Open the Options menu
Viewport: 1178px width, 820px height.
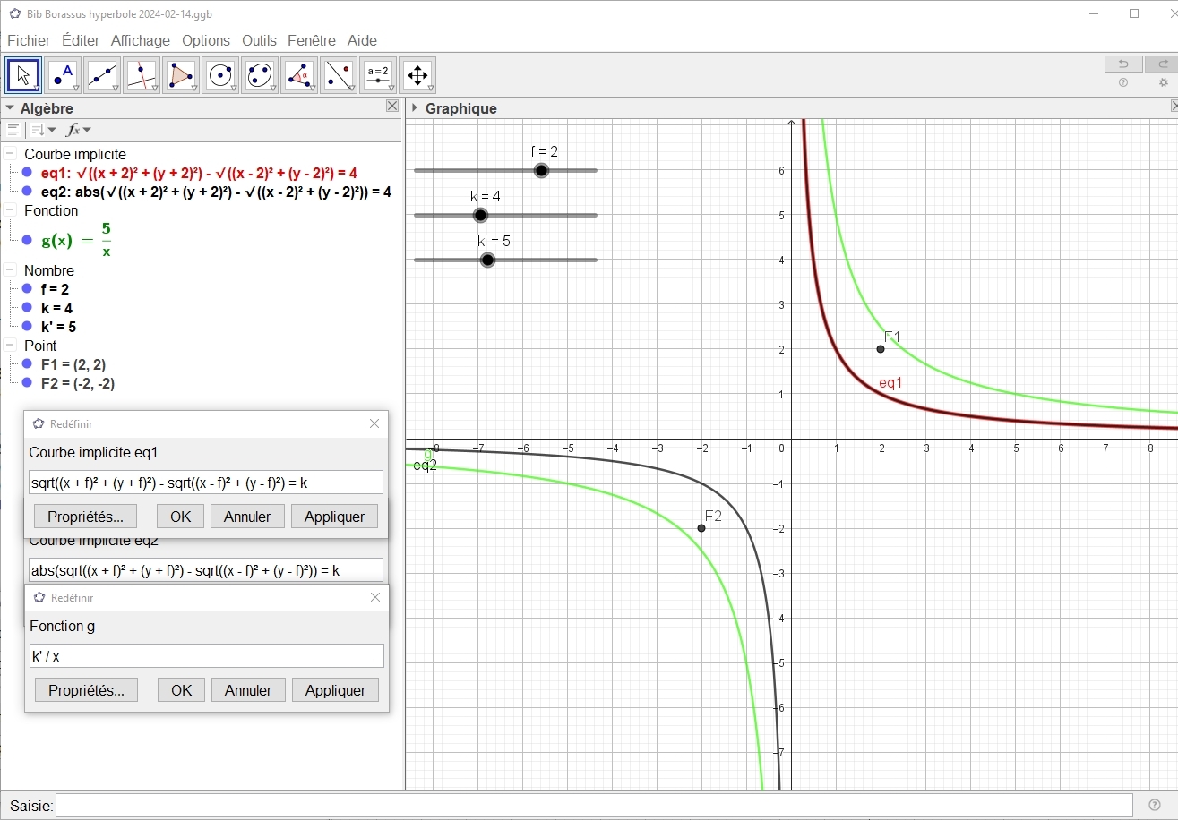click(206, 40)
